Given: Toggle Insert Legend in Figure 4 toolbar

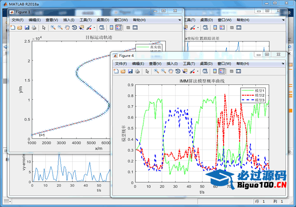Looking at the screenshot, I should [x=222, y=71].
